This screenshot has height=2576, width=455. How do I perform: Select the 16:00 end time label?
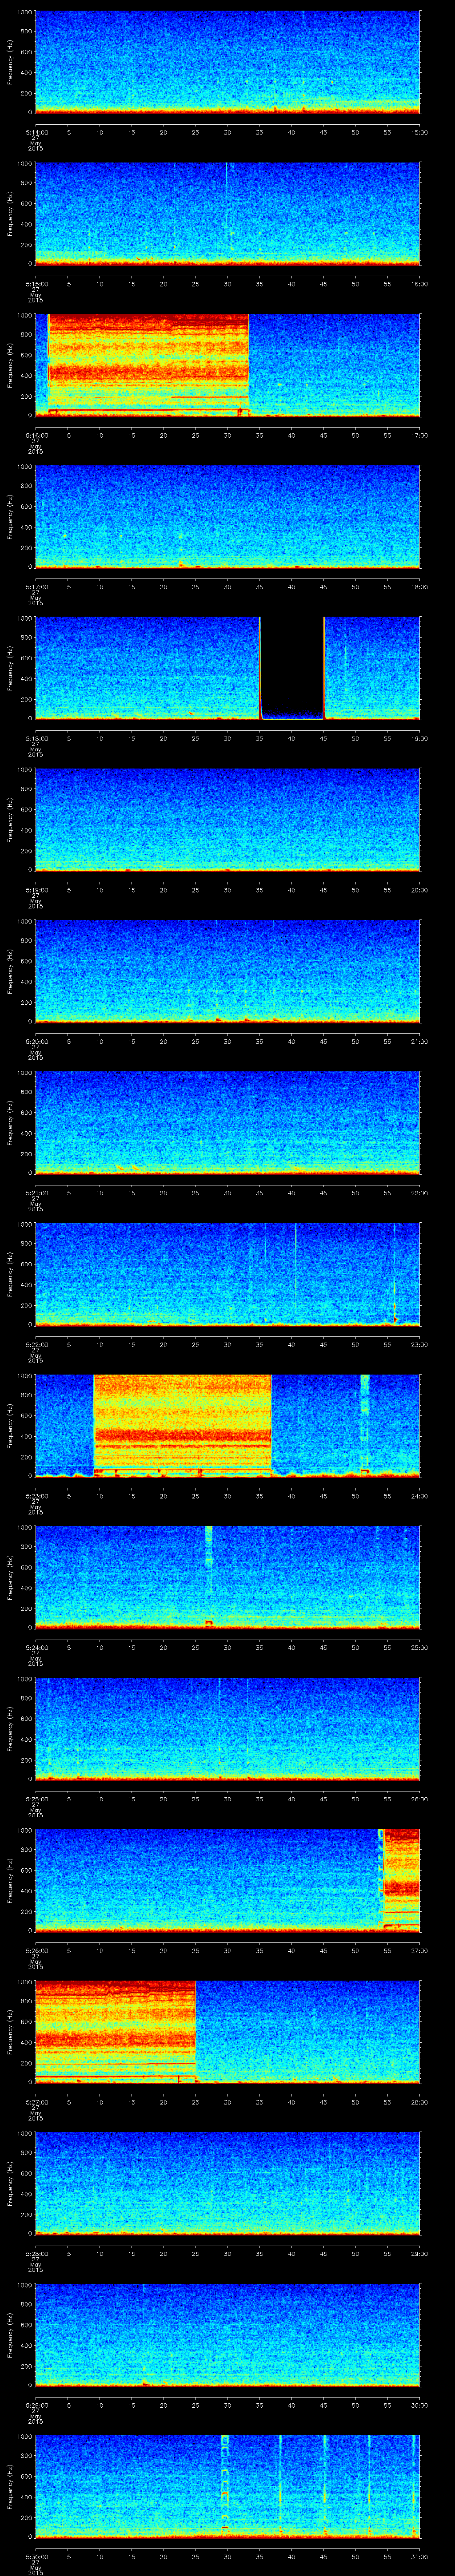tap(420, 284)
